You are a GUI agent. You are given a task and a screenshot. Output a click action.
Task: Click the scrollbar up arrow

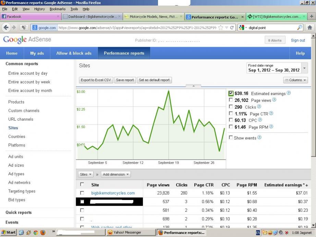[313, 36]
